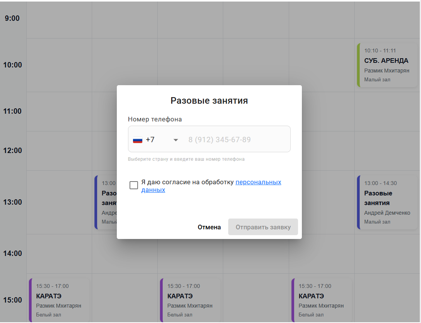Click the 14:00 time label
This screenshot has height=323, width=421.
(12, 253)
